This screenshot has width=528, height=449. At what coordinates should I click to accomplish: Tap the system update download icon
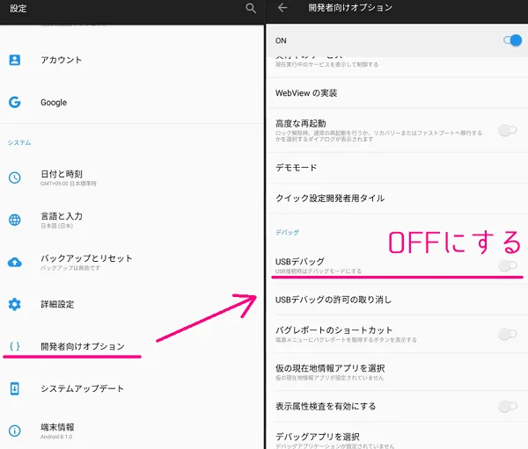14,388
